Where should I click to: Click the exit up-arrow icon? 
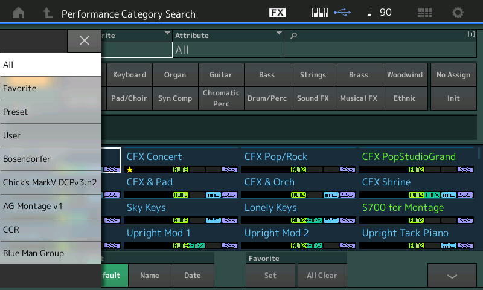tap(48, 13)
